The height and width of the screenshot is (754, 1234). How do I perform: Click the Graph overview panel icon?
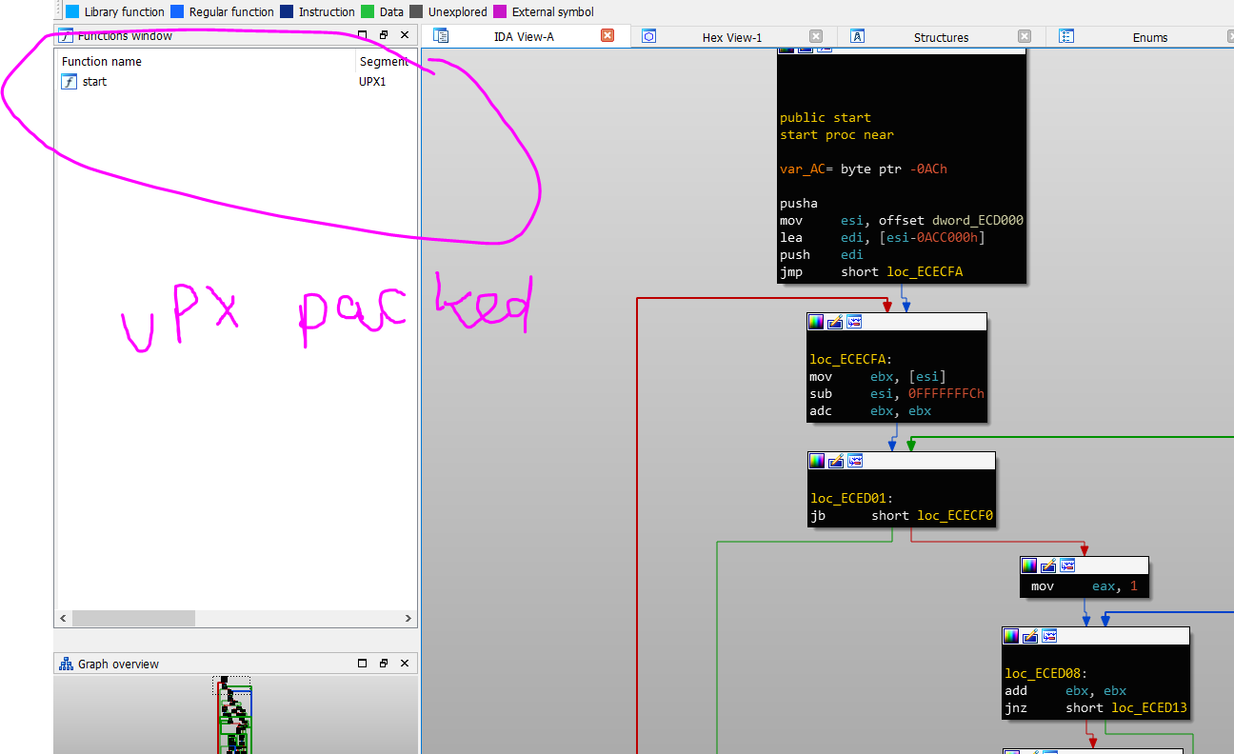pos(66,664)
